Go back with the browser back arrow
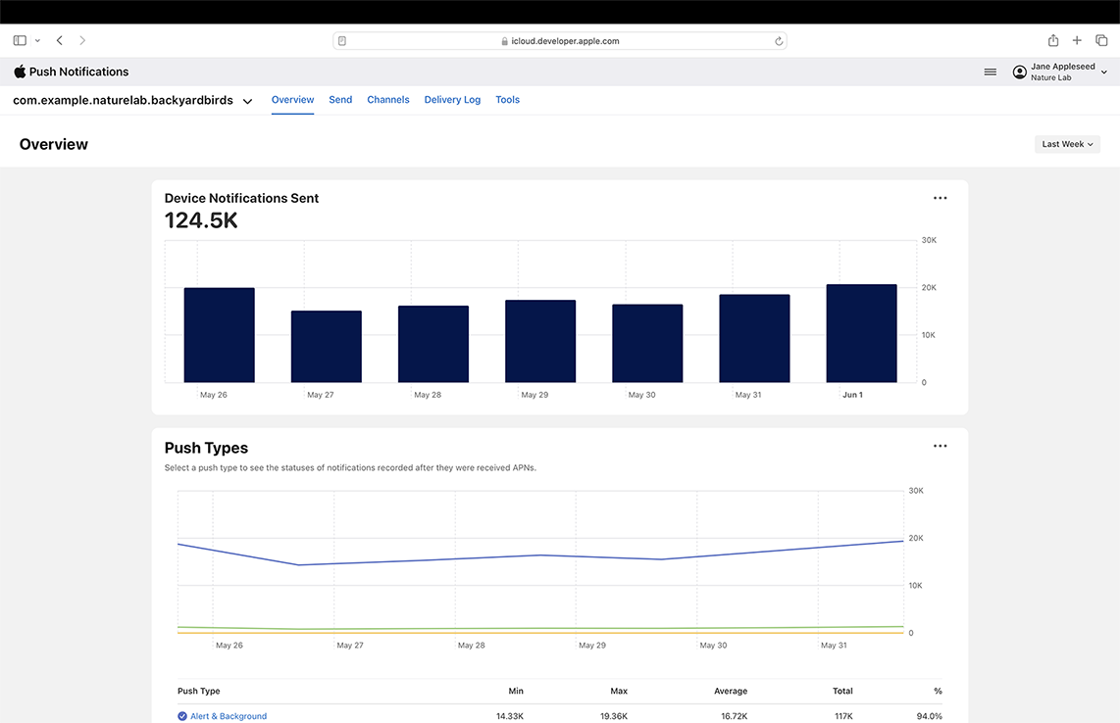Image resolution: width=1120 pixels, height=723 pixels. pyautogui.click(x=60, y=41)
